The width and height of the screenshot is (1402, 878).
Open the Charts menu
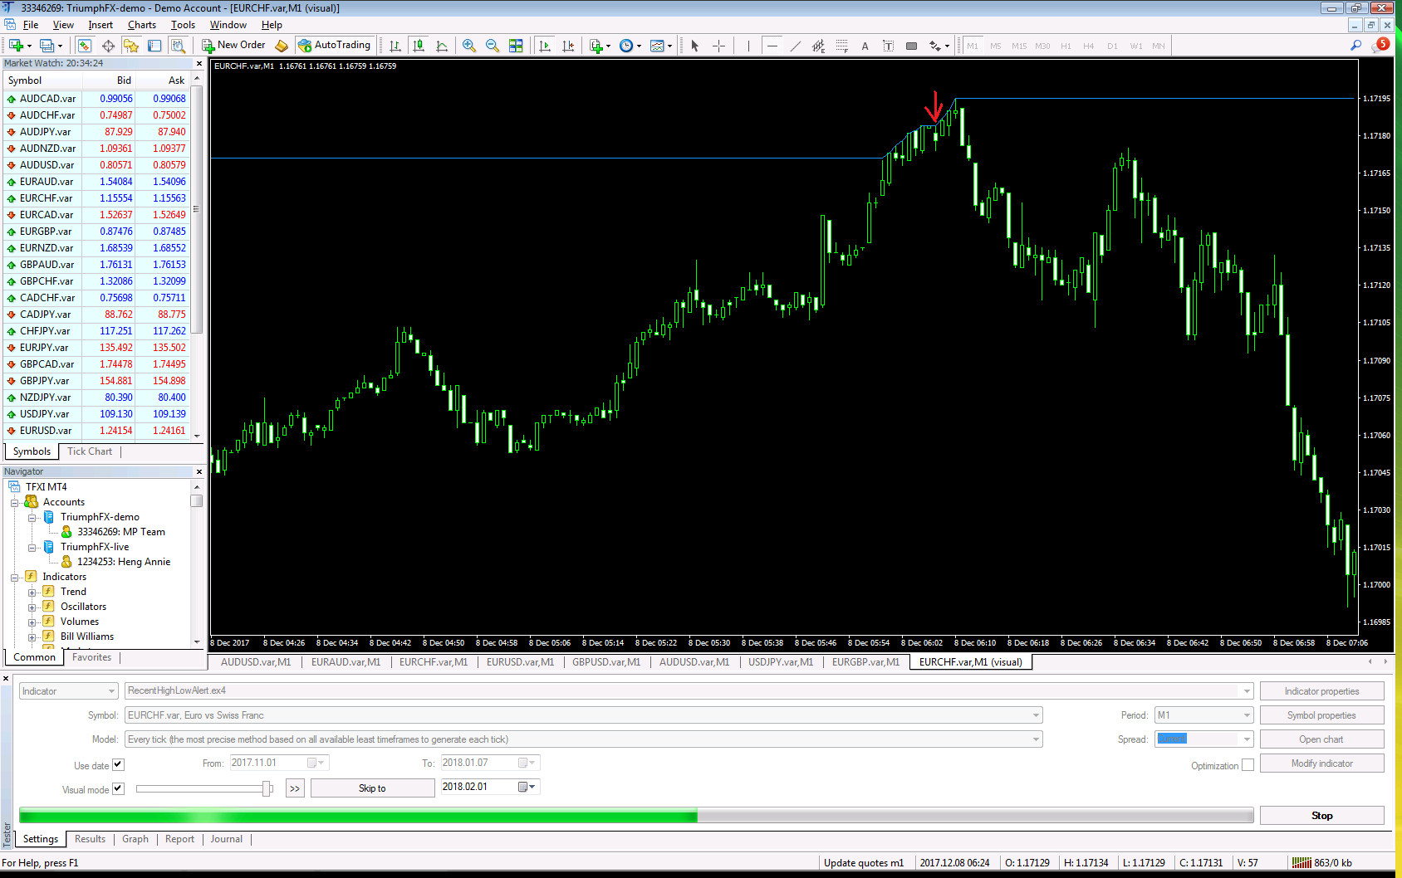pos(141,24)
